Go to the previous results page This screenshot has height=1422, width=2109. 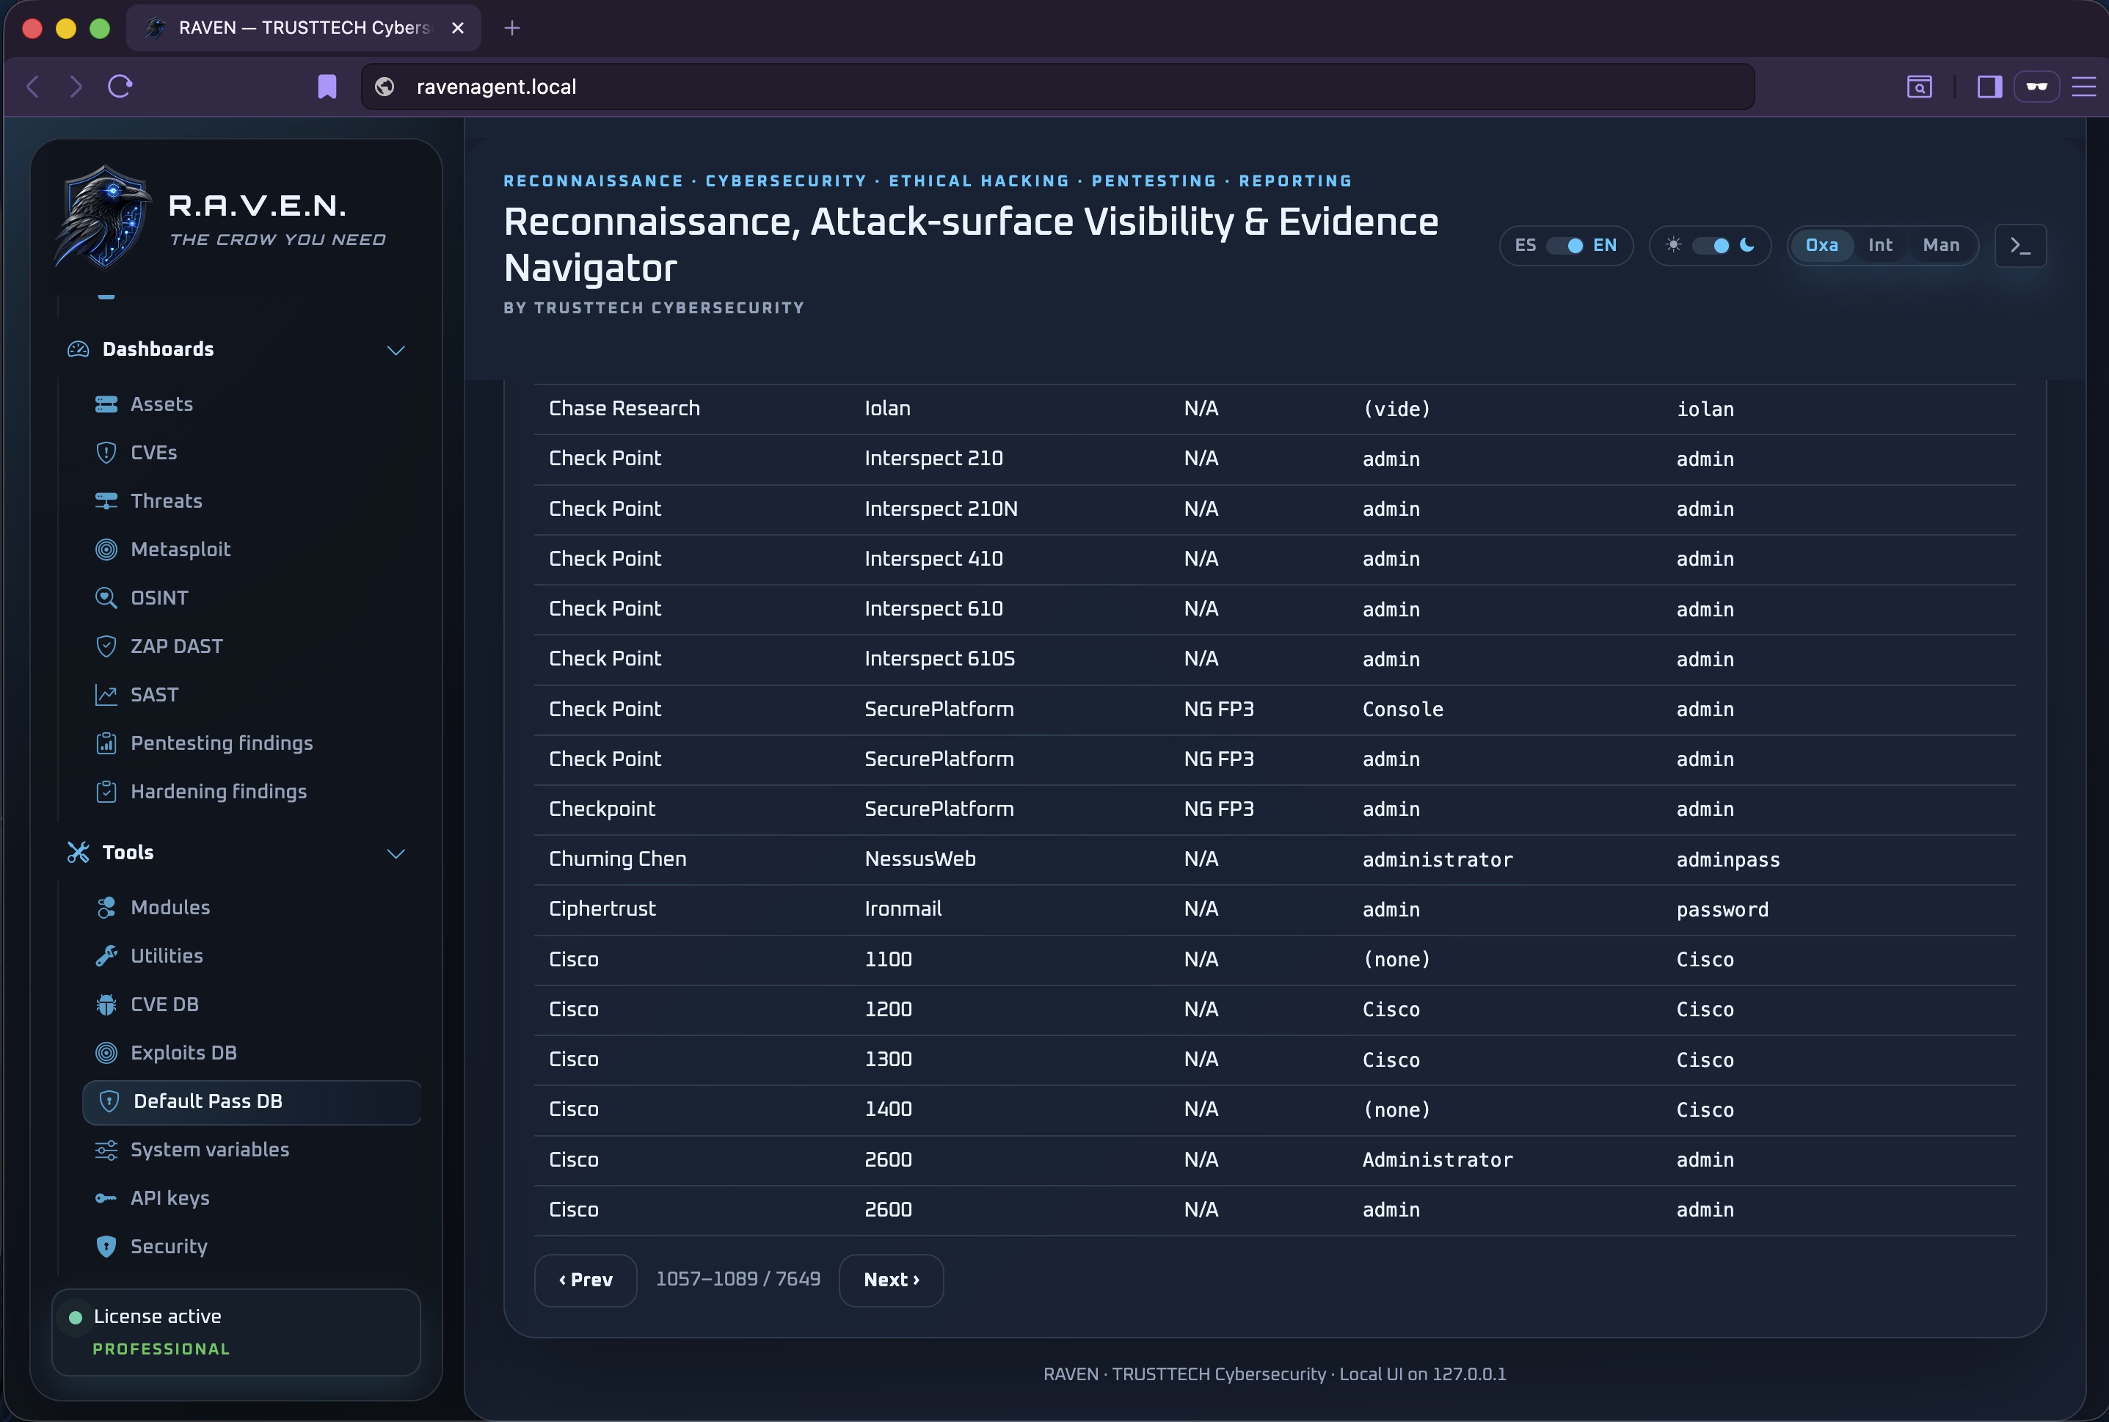pyautogui.click(x=586, y=1280)
